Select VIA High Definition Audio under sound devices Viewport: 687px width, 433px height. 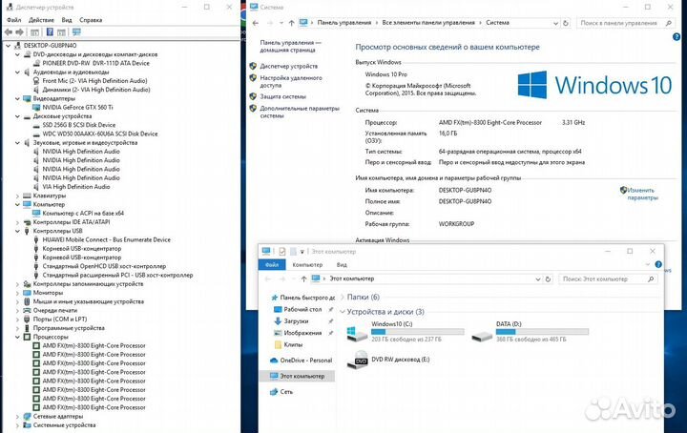pos(76,187)
